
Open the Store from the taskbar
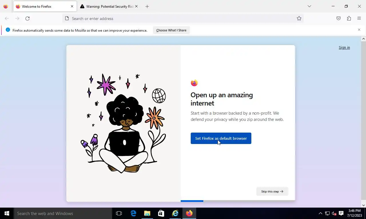click(161, 213)
